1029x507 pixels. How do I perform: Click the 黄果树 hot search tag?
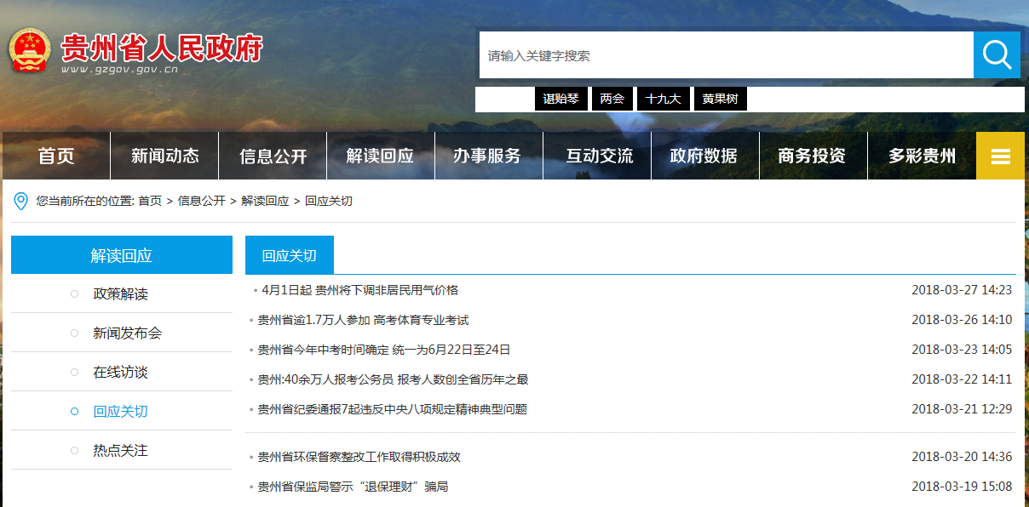(x=720, y=99)
